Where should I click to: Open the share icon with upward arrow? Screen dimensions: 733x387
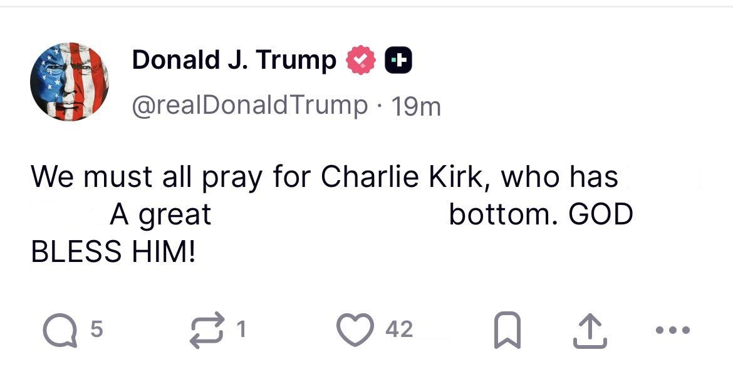(x=590, y=331)
